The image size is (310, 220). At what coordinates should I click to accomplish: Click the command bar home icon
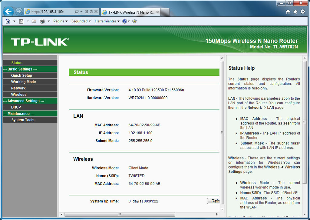8,21
